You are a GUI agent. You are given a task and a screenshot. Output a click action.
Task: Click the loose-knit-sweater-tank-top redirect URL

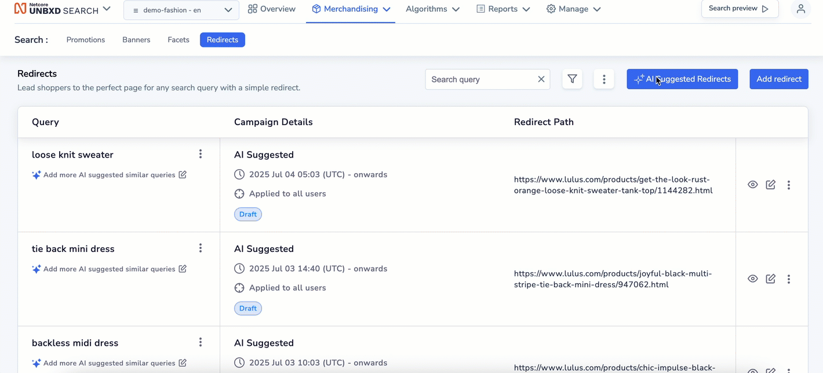[613, 185]
